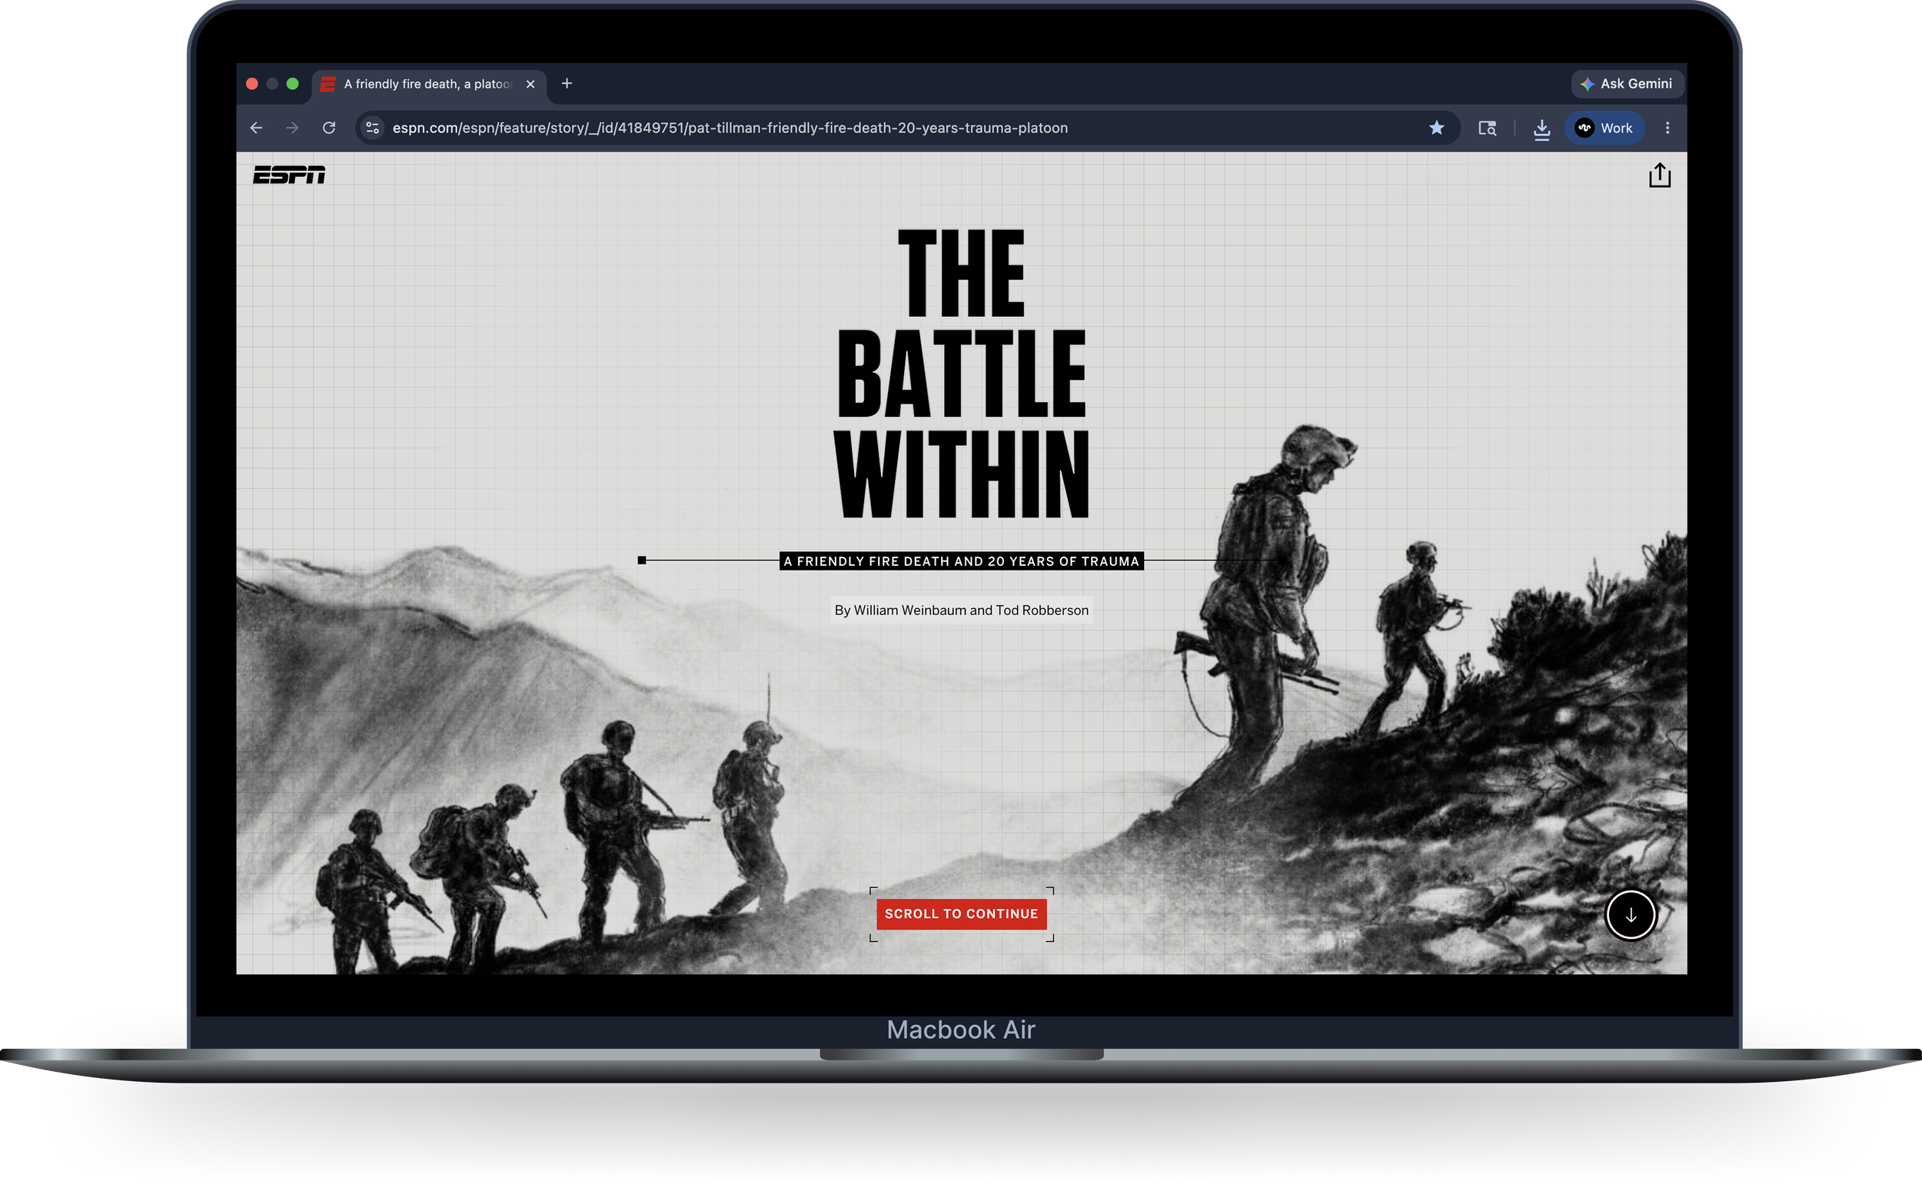Bookmark this page with the star icon

(x=1437, y=128)
